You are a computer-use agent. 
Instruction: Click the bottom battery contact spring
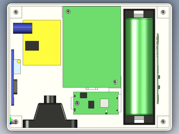click(x=139, y=119)
